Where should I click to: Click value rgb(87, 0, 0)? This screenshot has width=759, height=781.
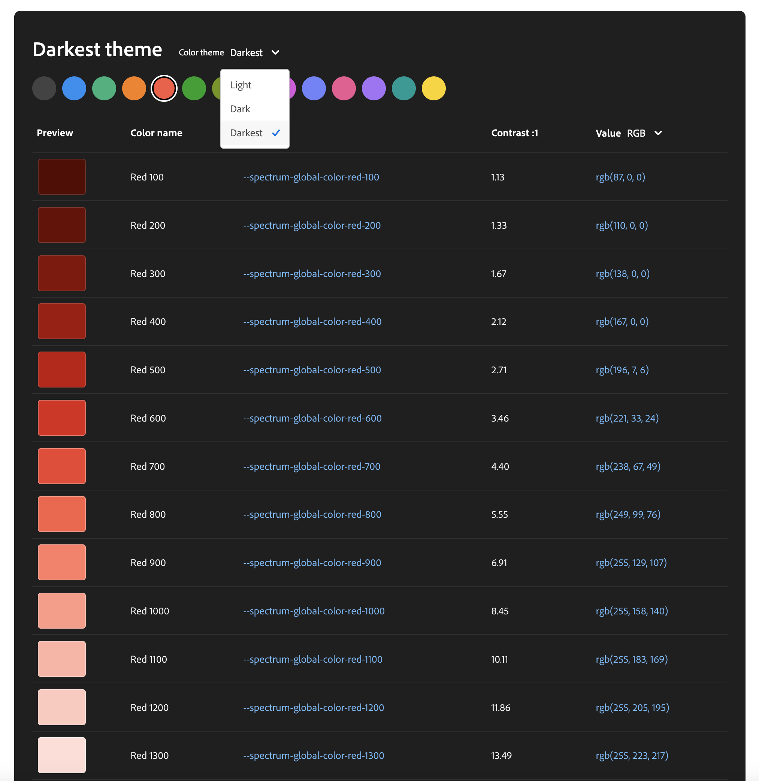(620, 177)
